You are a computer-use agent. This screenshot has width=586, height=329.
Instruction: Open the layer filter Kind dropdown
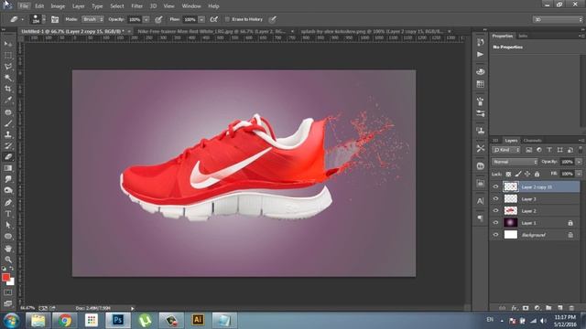pos(506,150)
